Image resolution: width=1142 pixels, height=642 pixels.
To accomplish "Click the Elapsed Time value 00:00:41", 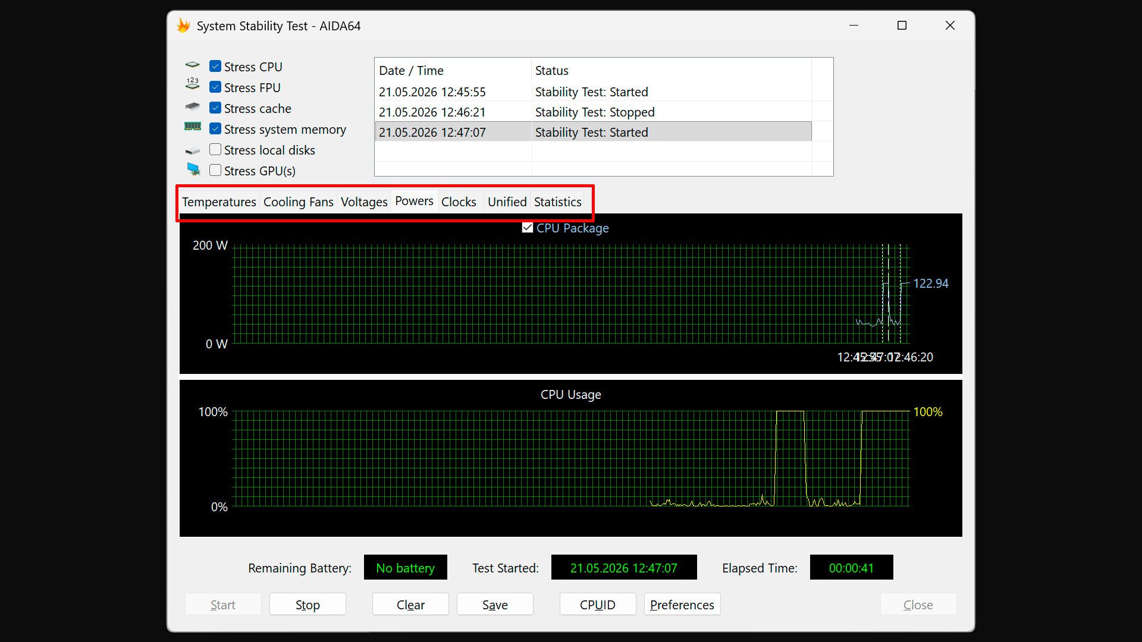I will [x=851, y=568].
